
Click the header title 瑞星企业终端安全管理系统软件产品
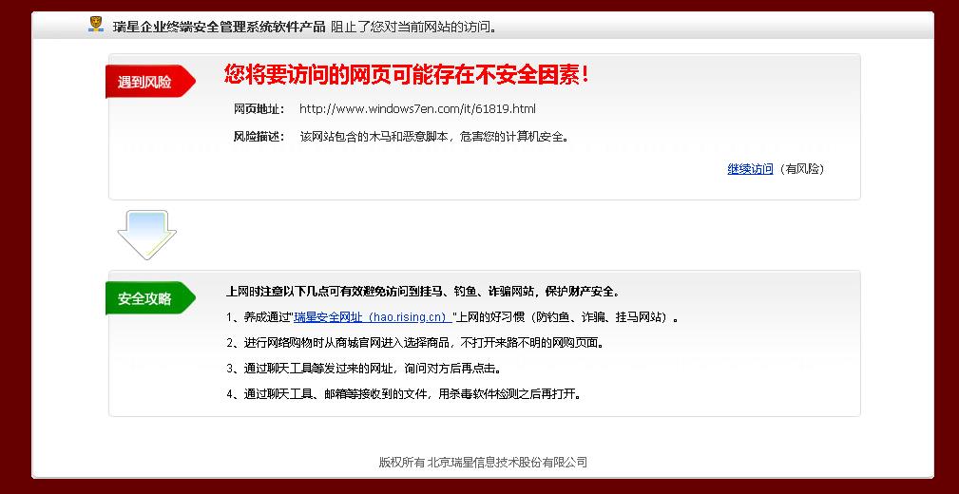coord(219,27)
